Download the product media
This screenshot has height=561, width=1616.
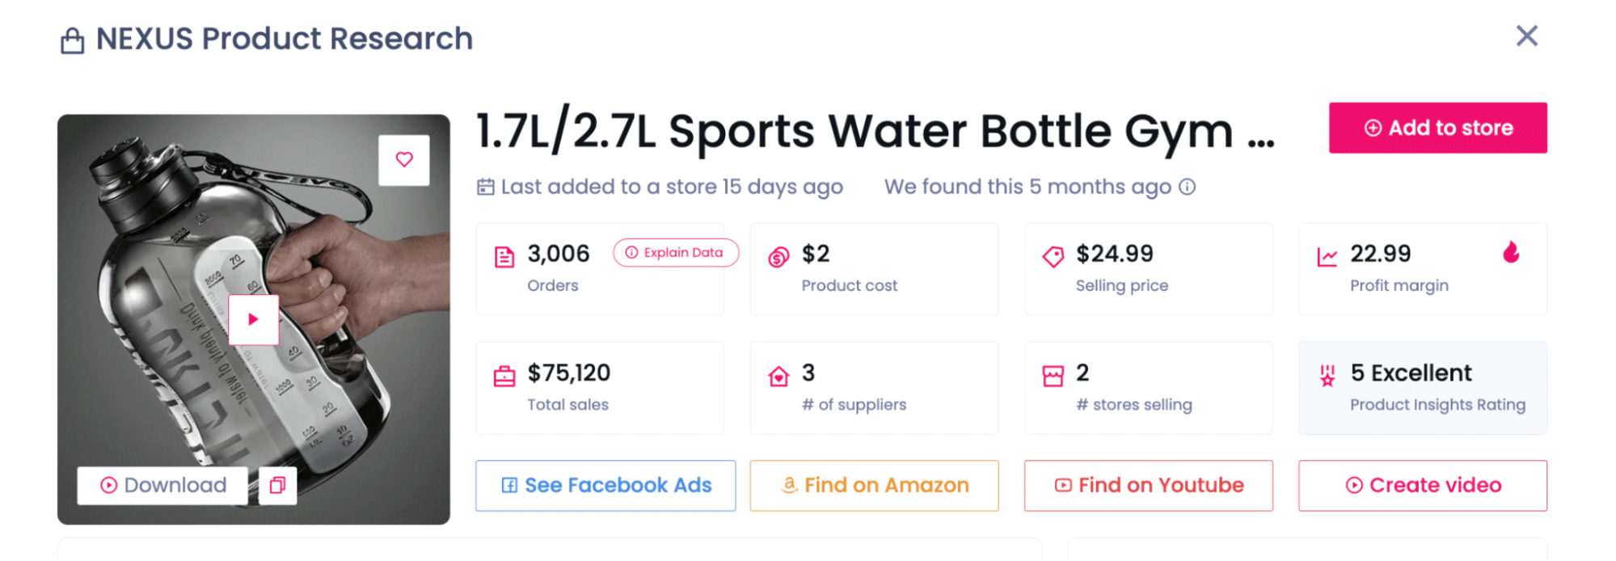pyautogui.click(x=163, y=485)
